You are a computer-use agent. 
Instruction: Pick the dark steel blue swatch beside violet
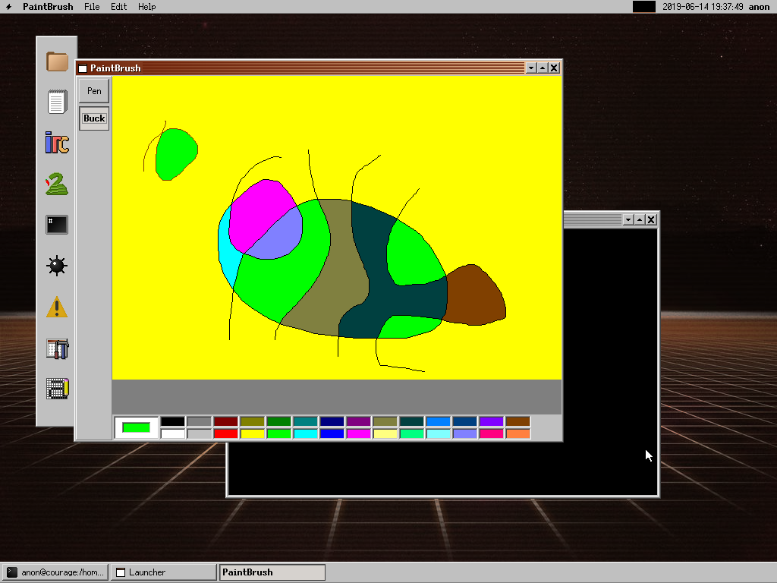[x=465, y=422]
